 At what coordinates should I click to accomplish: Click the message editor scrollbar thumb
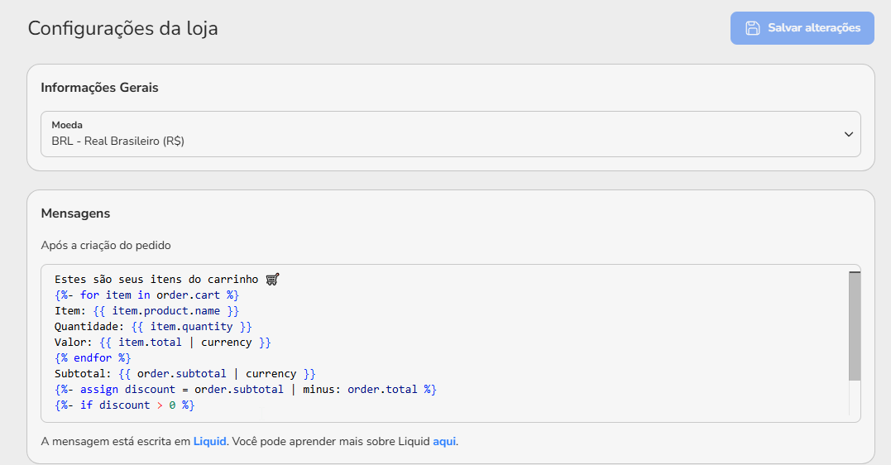tap(855, 326)
